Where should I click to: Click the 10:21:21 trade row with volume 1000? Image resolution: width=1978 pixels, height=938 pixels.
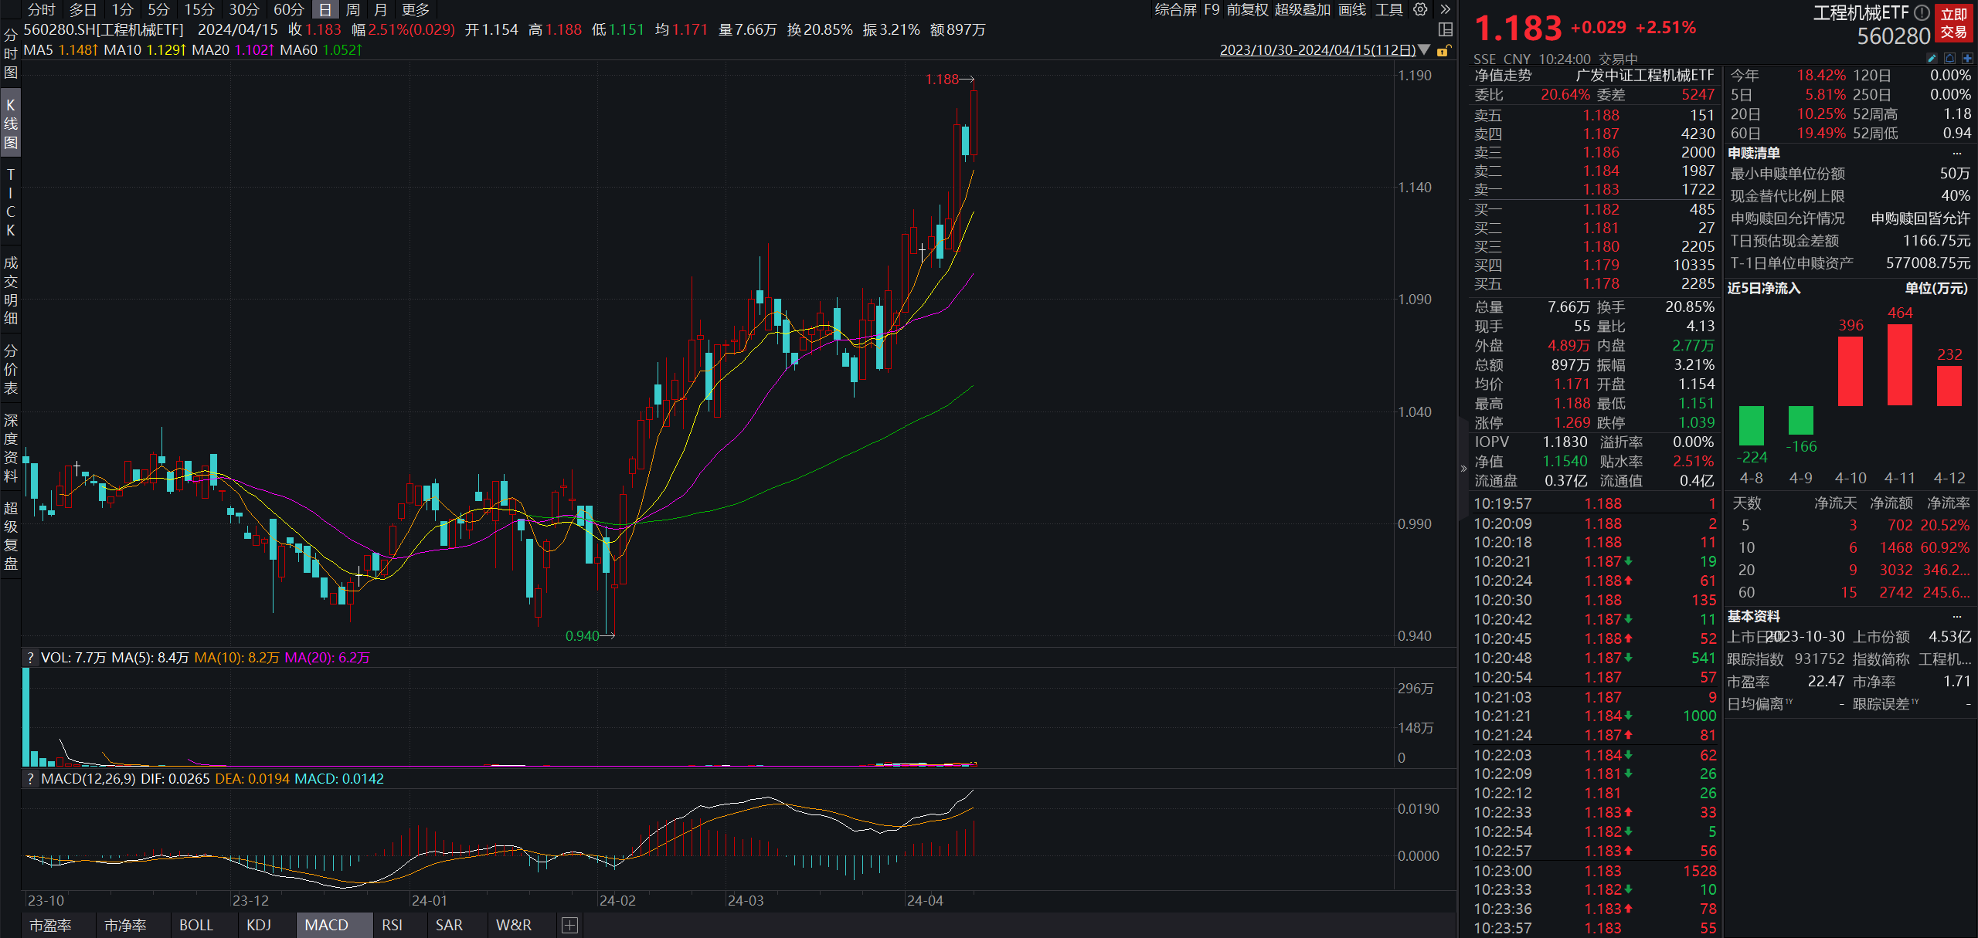pos(1595,716)
